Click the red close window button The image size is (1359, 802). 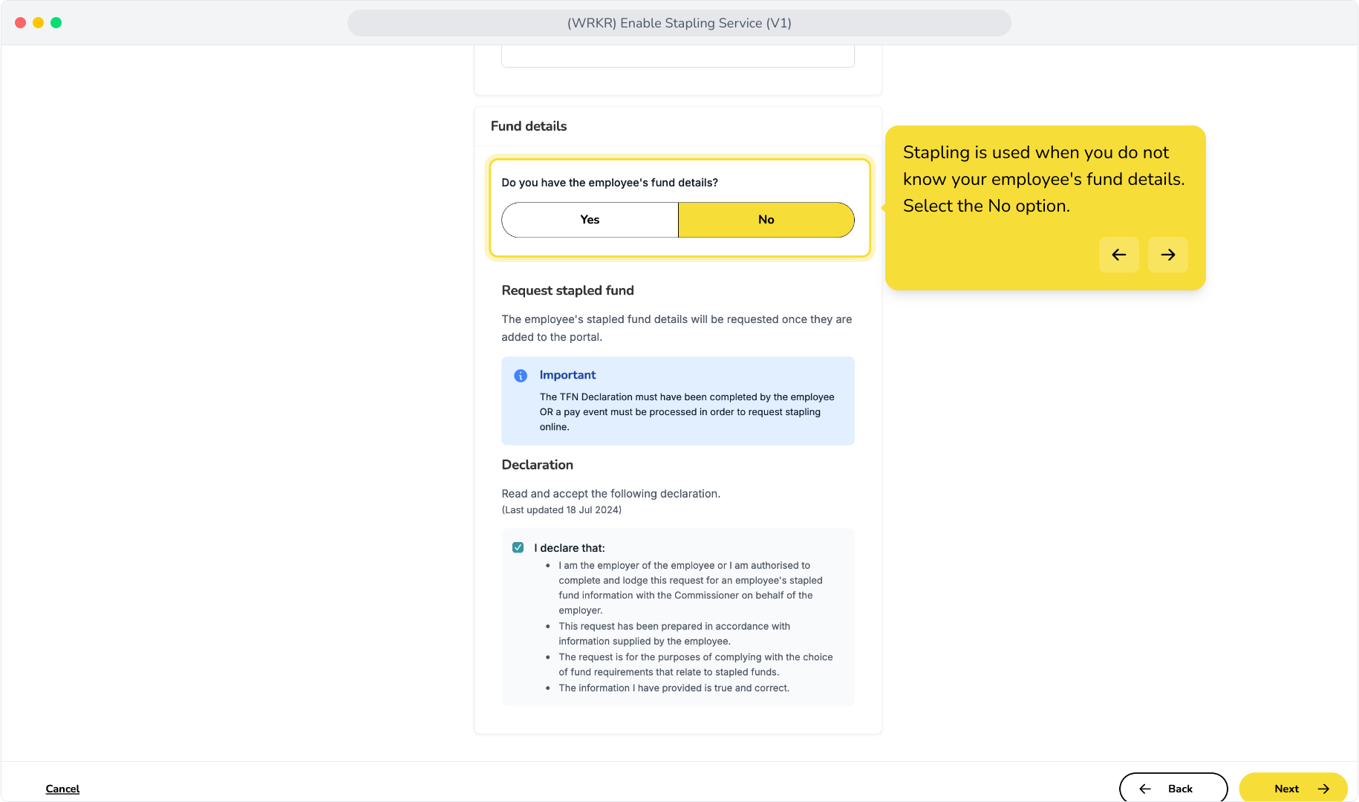[x=21, y=23]
